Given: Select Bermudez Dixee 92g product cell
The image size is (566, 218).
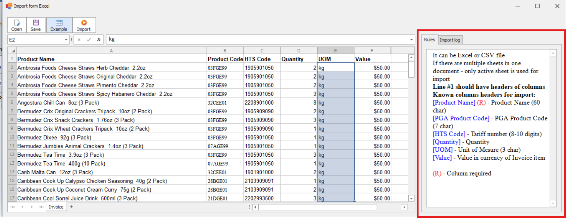Looking at the screenshot, I should click(x=111, y=137).
